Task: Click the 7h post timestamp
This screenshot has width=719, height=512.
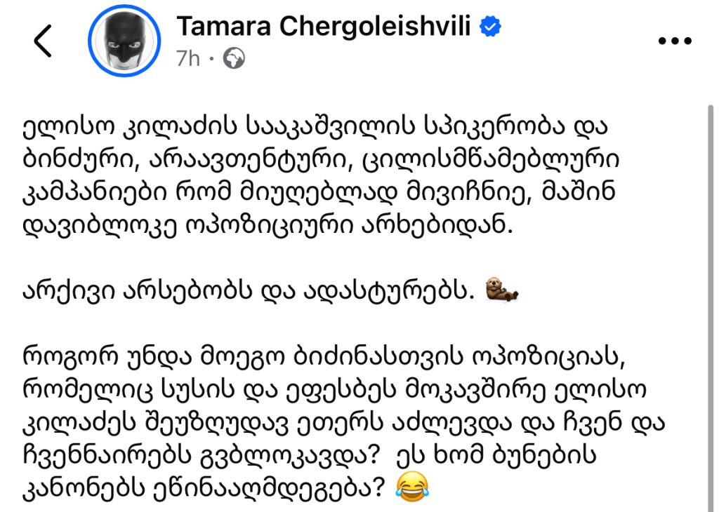Action: 188,59
